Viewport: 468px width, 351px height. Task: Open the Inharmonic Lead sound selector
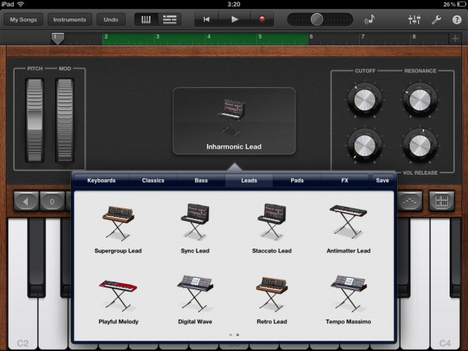point(234,121)
